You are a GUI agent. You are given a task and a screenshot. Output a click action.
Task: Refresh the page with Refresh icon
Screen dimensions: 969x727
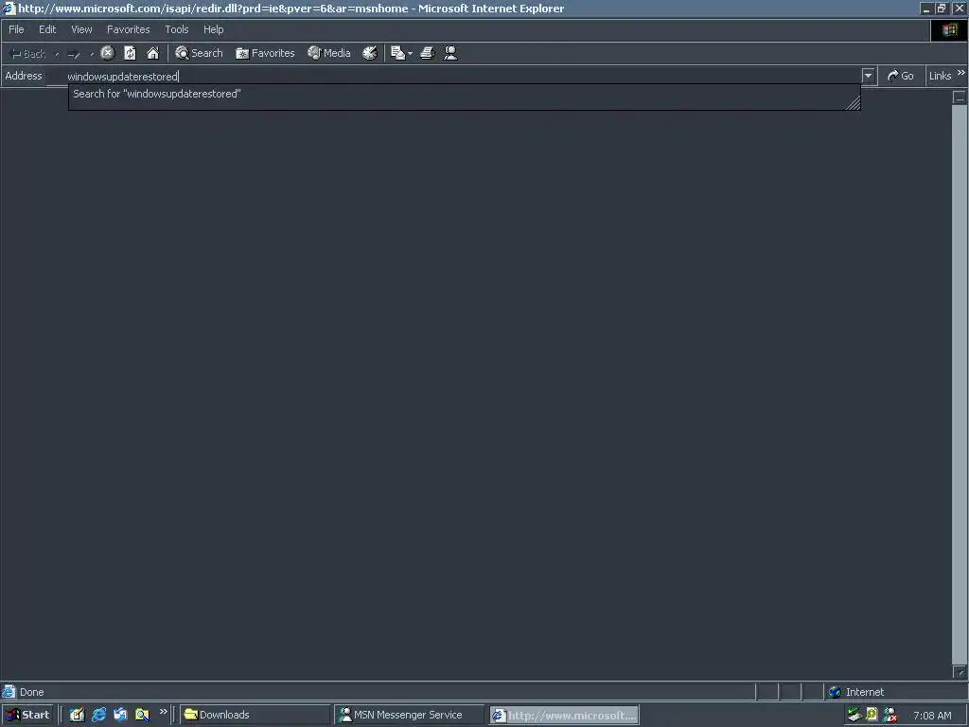point(130,53)
